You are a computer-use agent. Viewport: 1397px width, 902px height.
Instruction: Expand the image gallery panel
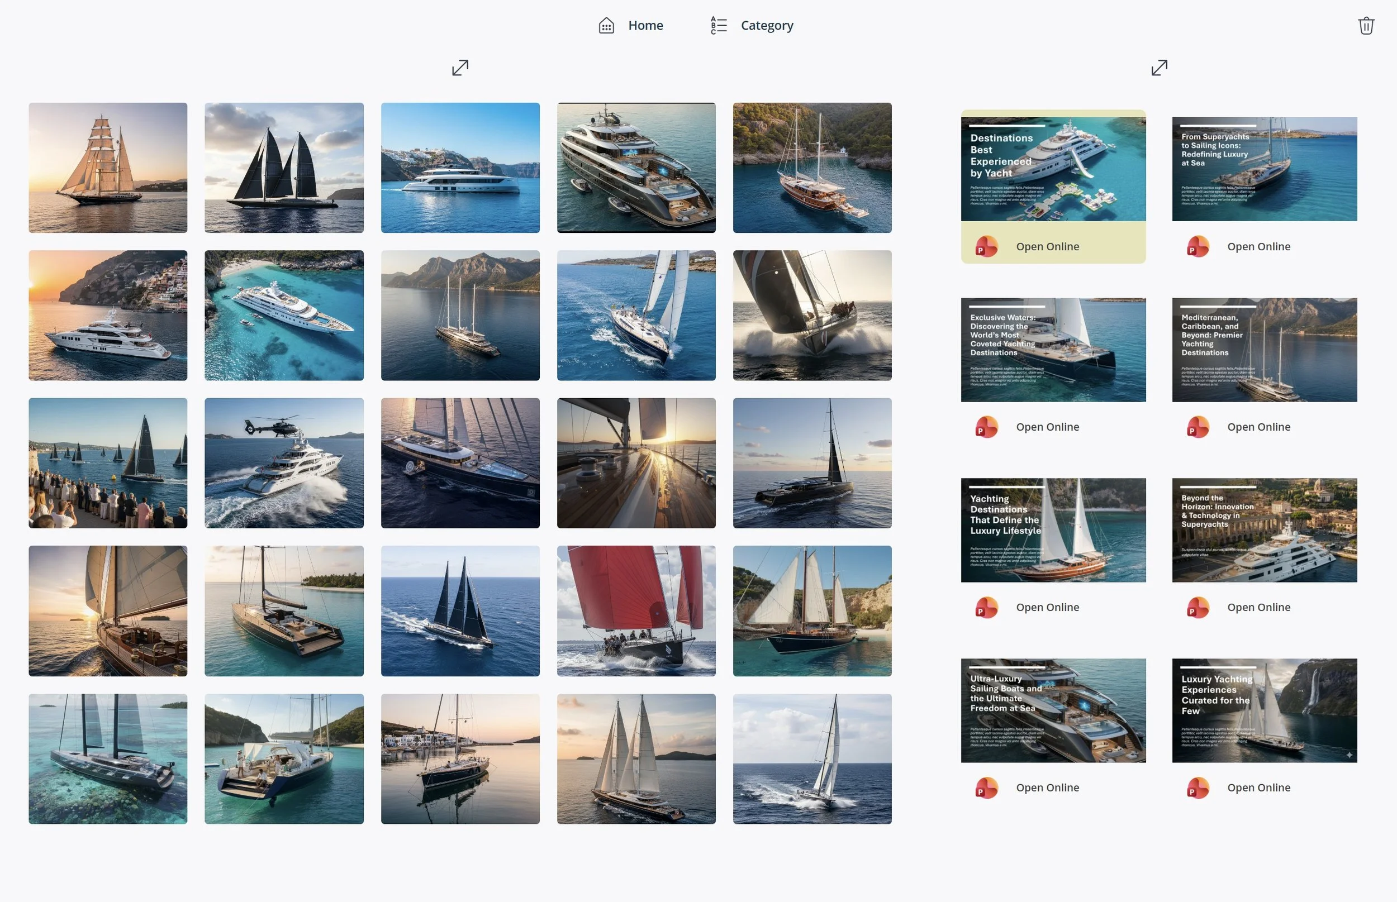[x=460, y=68]
